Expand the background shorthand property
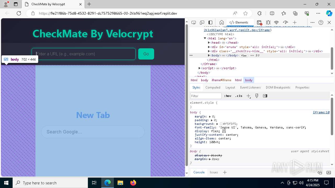The image size is (335, 188). click(x=217, y=124)
